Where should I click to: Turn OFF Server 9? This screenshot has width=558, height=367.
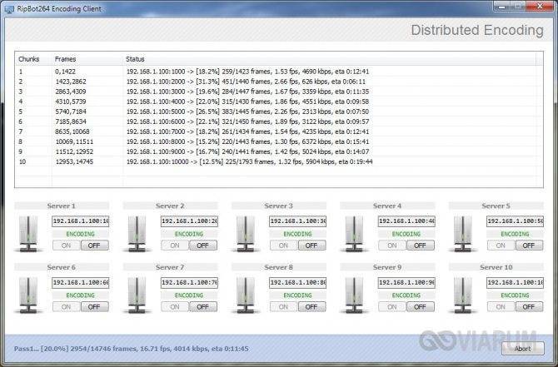tap(421, 307)
